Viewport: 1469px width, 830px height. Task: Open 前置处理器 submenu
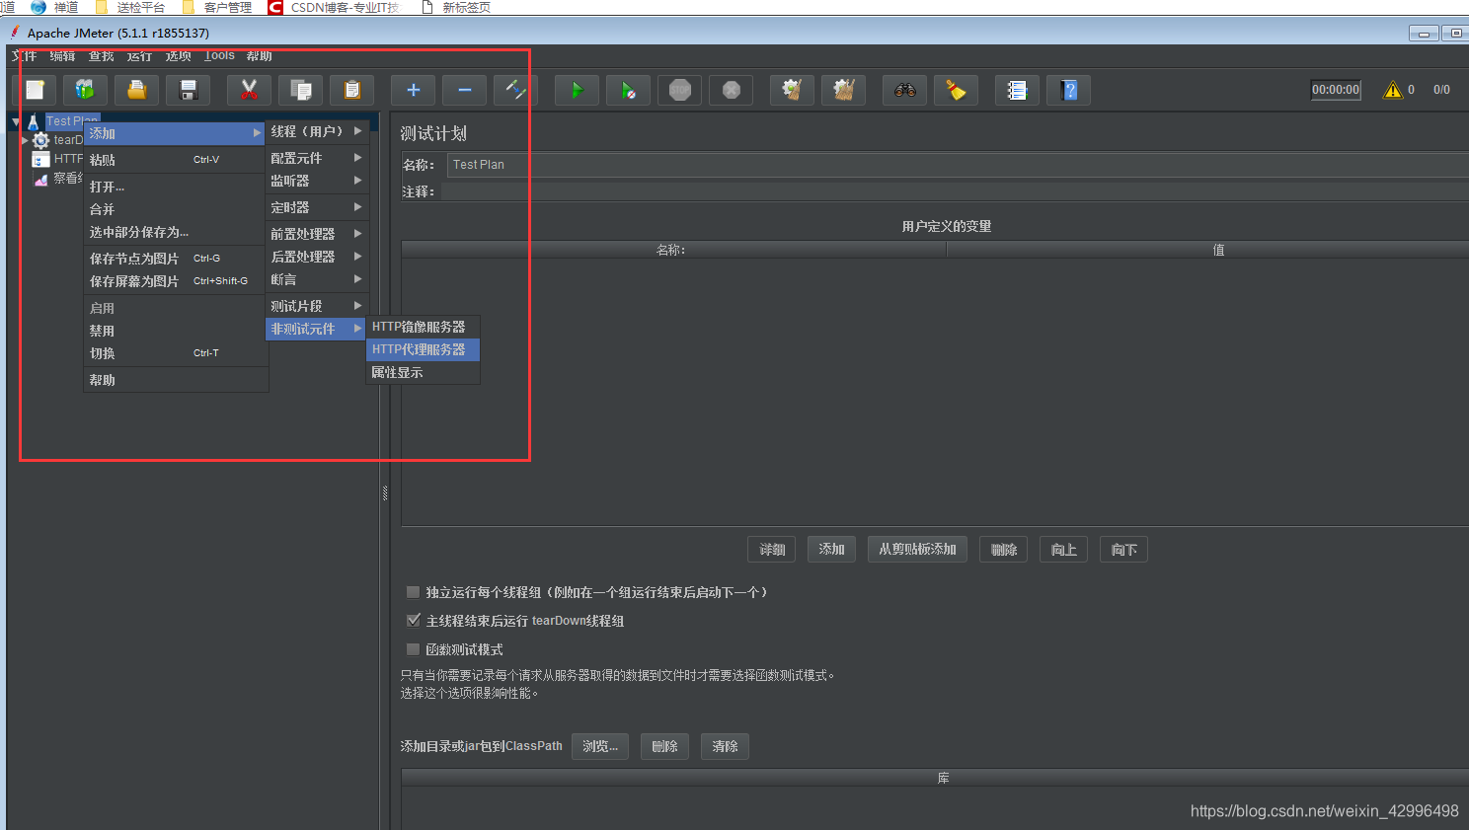pyautogui.click(x=317, y=234)
